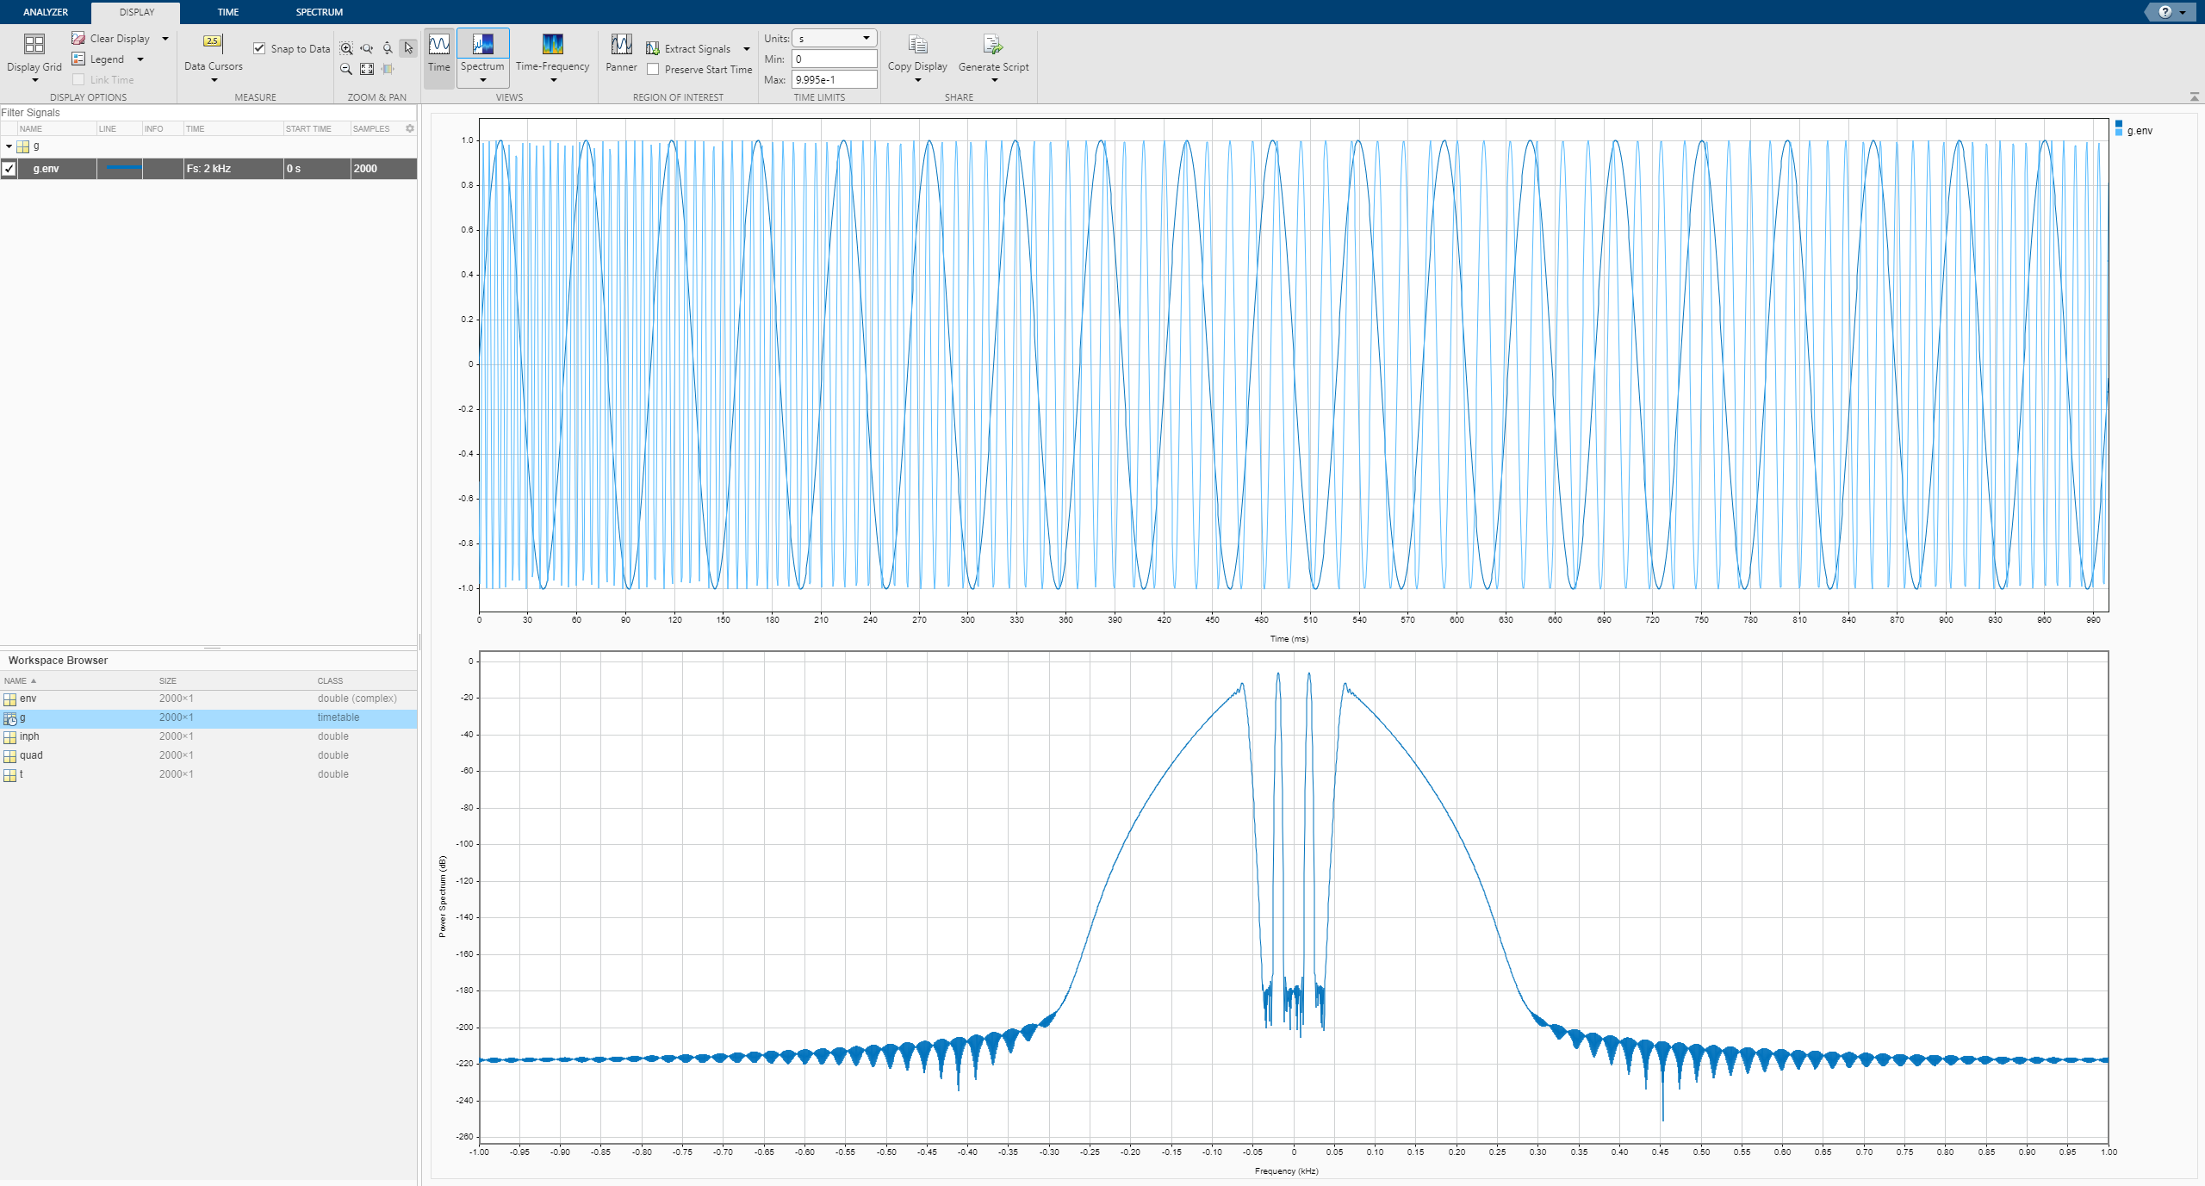Click the Clear Display eraser icon

click(x=78, y=38)
